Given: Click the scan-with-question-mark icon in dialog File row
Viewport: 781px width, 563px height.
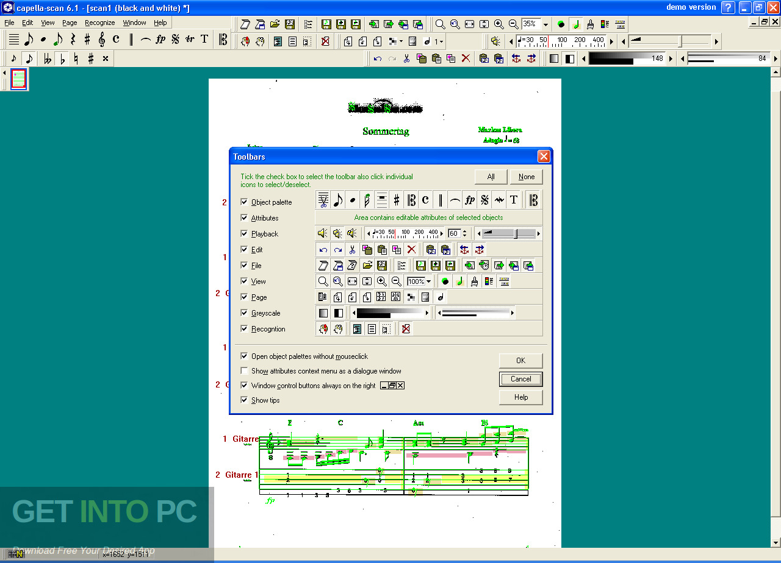Looking at the screenshot, I should 352,265.
